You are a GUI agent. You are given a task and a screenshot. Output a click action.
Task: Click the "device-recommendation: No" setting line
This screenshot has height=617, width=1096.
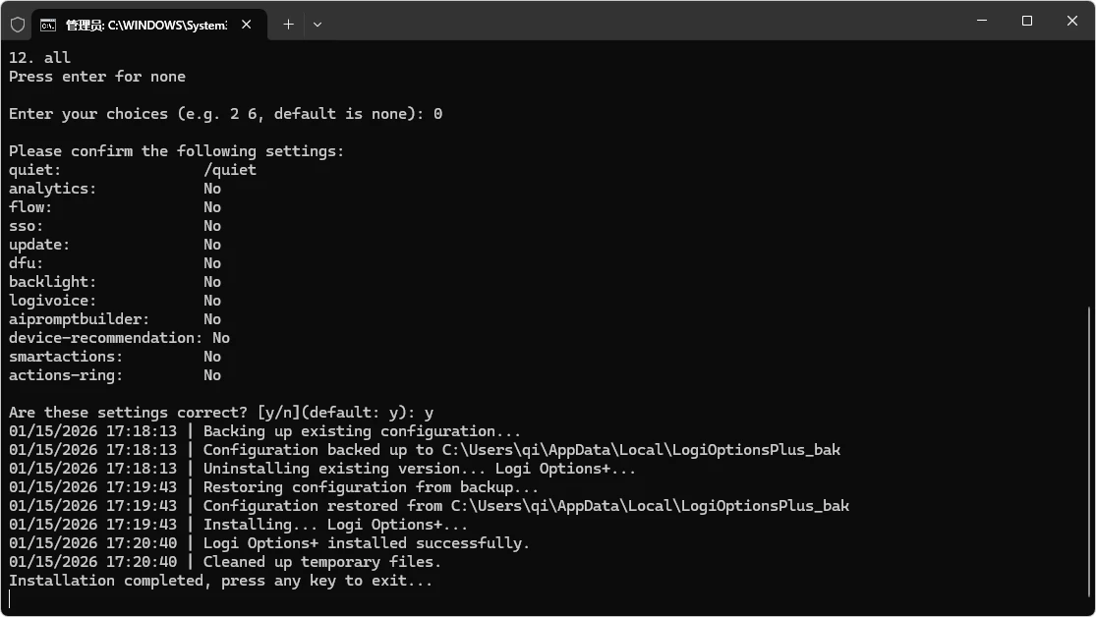click(119, 338)
